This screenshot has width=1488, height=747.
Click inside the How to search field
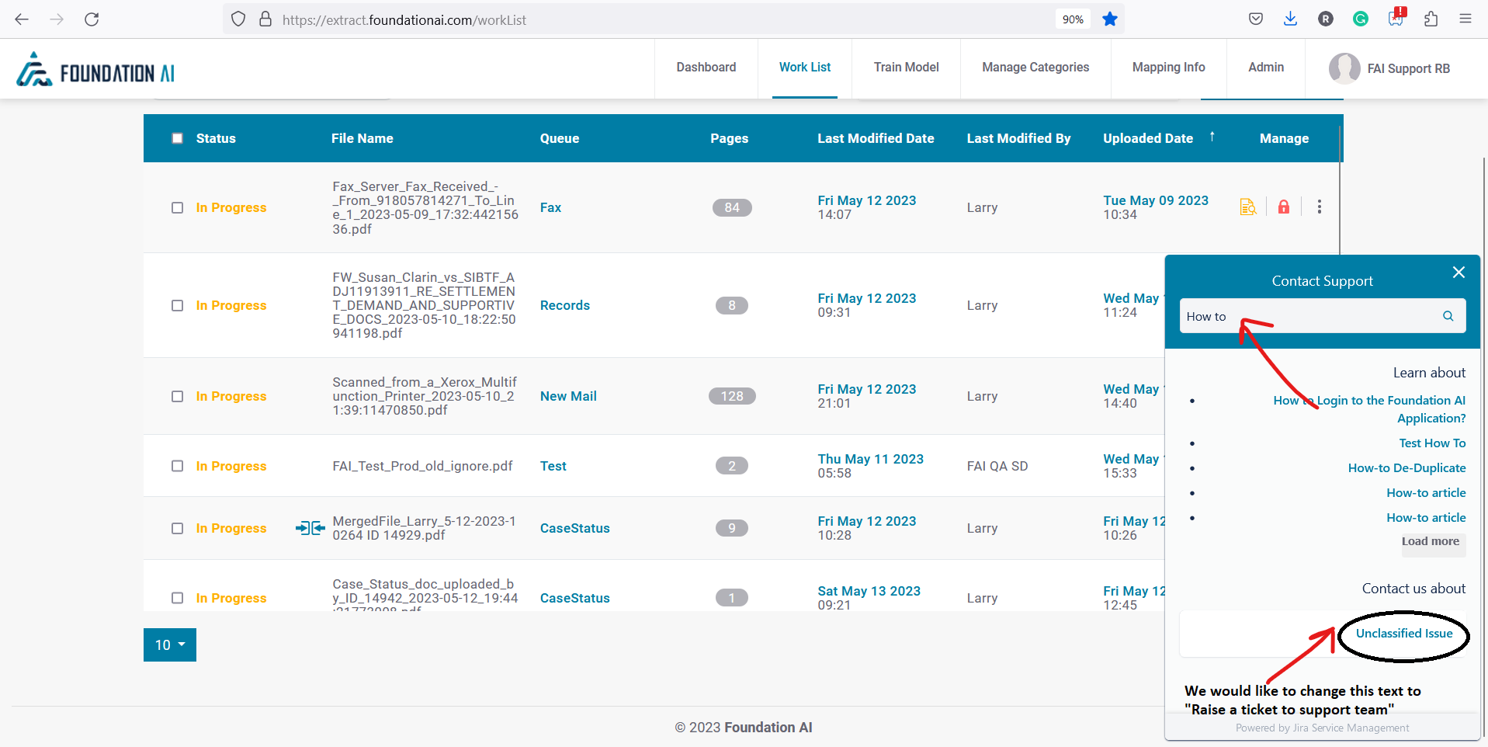pos(1281,316)
